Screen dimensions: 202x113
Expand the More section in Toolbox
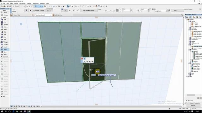pos(2,96)
